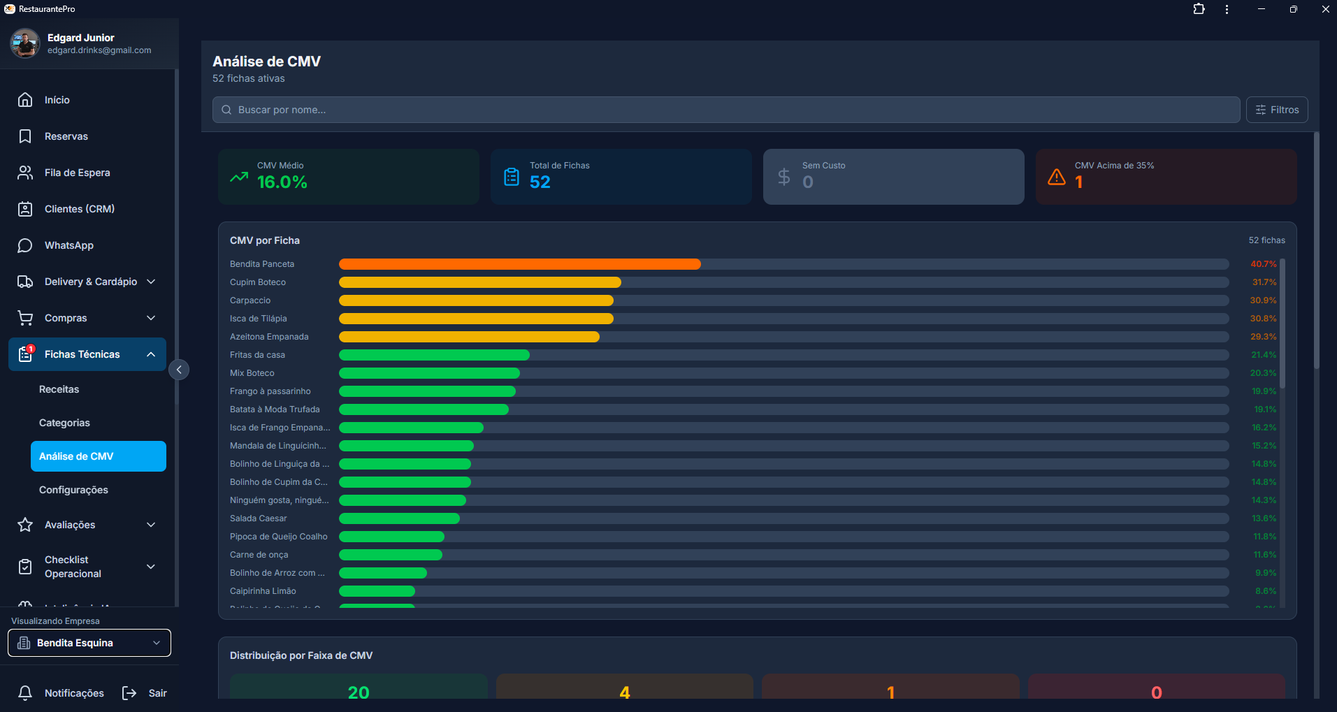Screen dimensions: 1337x712
Task: Collapse the Fichas Técnicas section
Action: [x=151, y=354]
